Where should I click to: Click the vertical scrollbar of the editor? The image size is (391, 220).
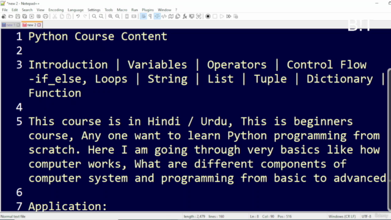click(389, 140)
